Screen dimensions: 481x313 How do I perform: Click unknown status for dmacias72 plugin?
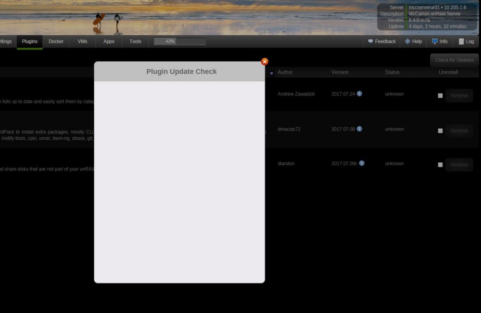pyautogui.click(x=394, y=129)
